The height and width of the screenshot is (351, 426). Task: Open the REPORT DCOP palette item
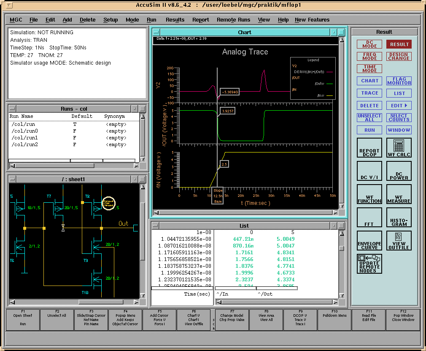[x=369, y=147]
